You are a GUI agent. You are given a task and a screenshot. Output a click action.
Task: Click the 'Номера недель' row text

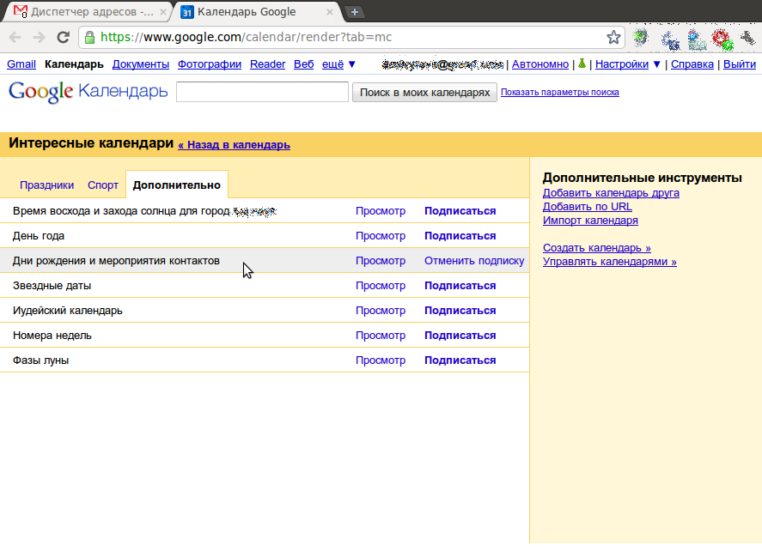[x=52, y=336]
